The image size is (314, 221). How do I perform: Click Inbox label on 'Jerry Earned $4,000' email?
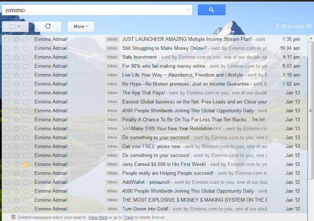pyautogui.click(x=112, y=164)
